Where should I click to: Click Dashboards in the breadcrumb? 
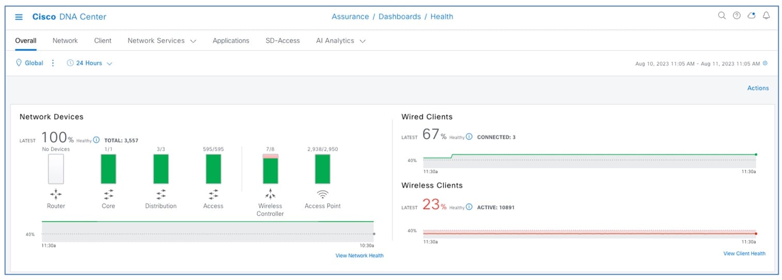click(400, 17)
